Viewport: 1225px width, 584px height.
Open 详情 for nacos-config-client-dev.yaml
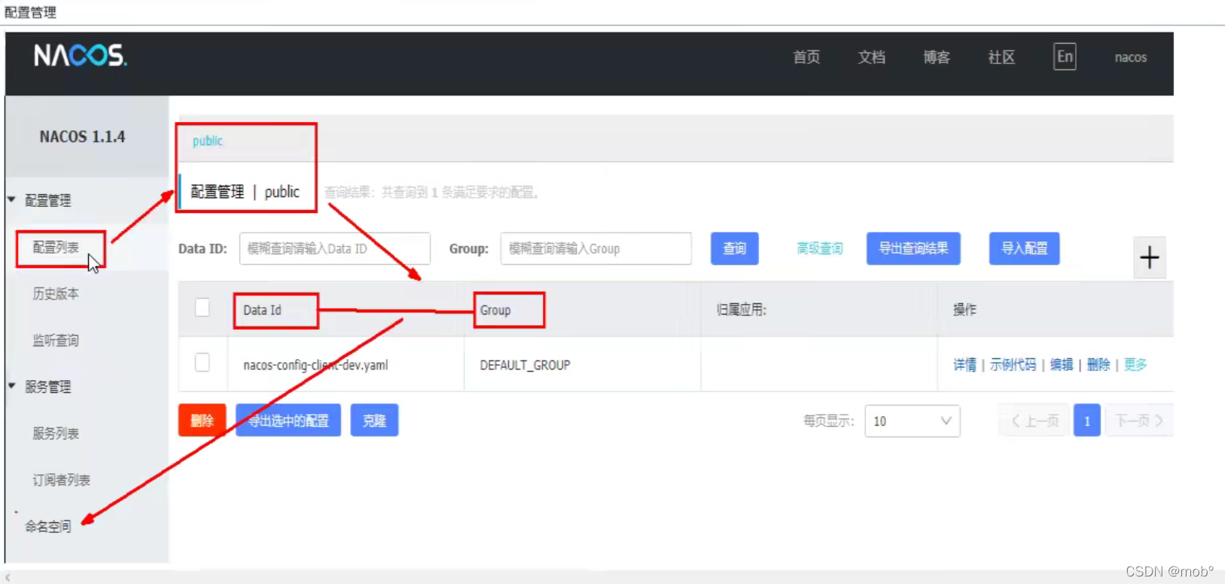click(x=964, y=365)
